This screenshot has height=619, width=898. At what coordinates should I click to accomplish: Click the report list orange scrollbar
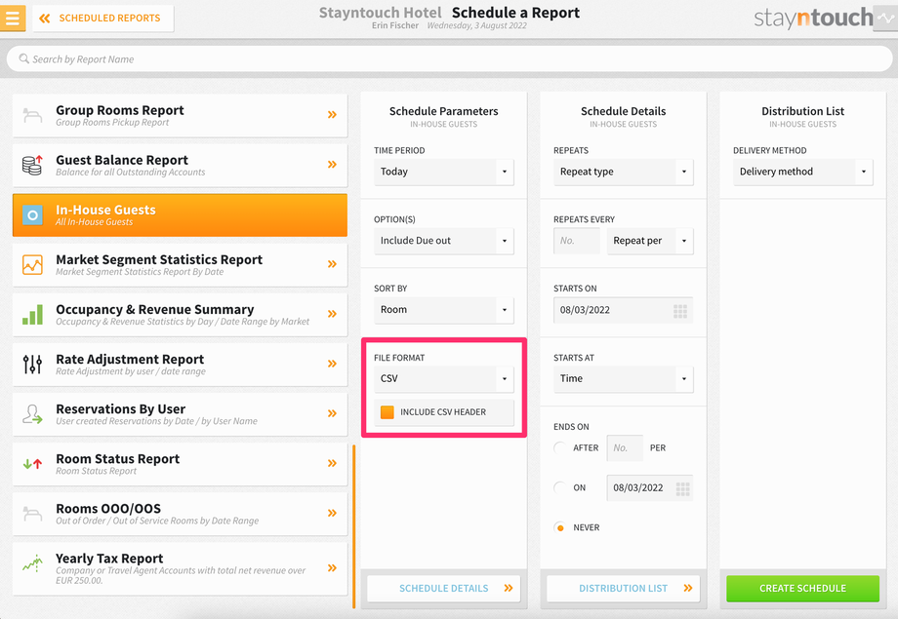354,526
